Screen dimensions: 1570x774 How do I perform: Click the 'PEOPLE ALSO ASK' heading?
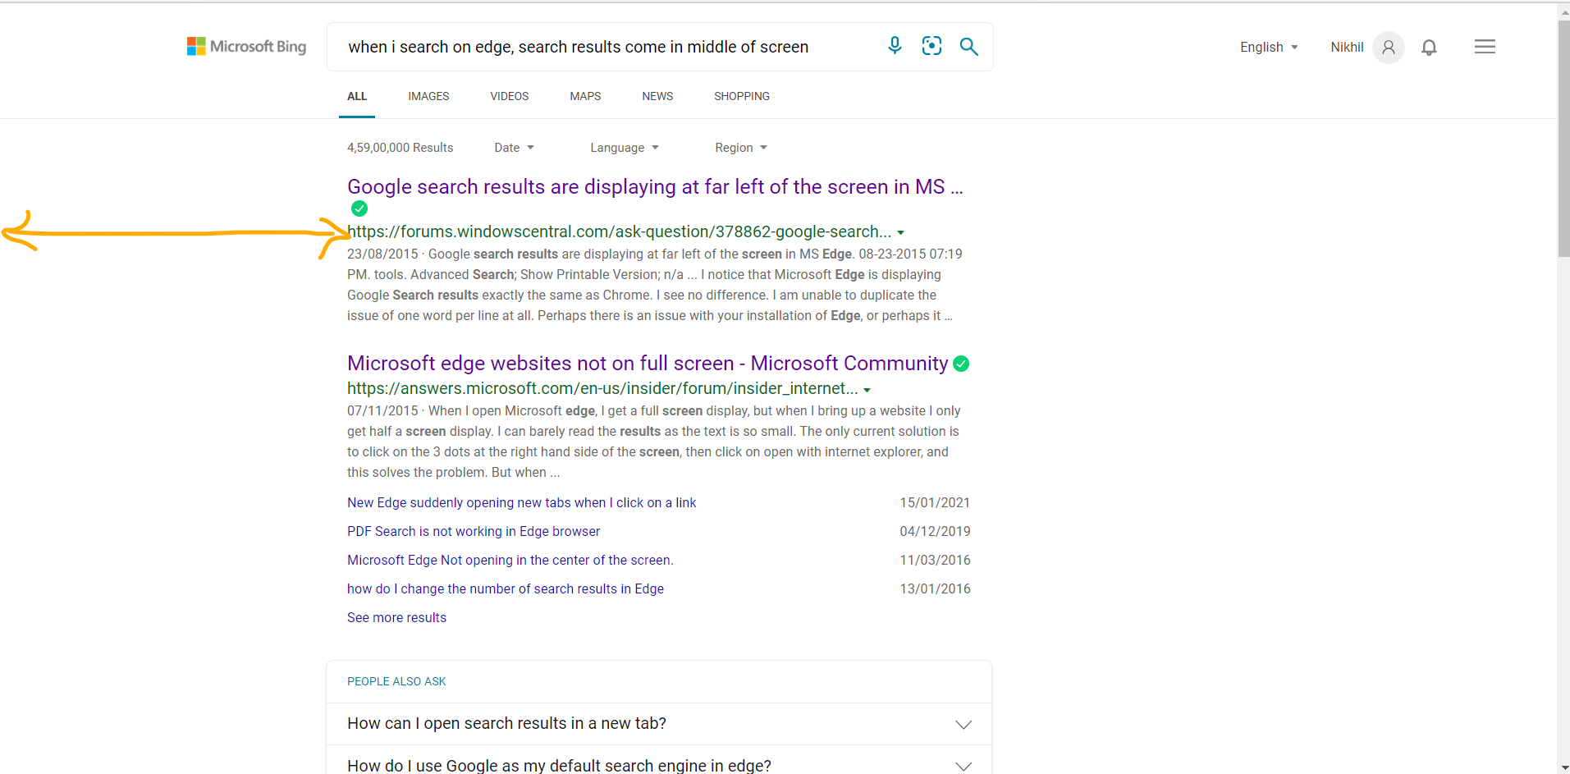coord(396,681)
